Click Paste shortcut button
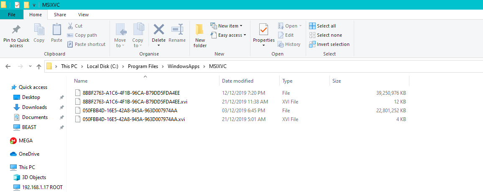Viewport: 483px width, 192px height. click(86, 44)
